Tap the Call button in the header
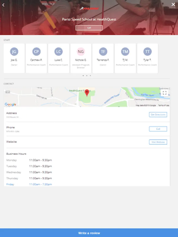Screen dimensions: 178x237 [89, 28]
